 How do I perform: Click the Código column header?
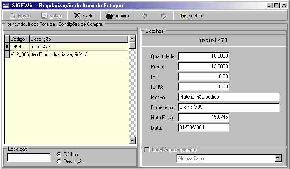click(20, 39)
